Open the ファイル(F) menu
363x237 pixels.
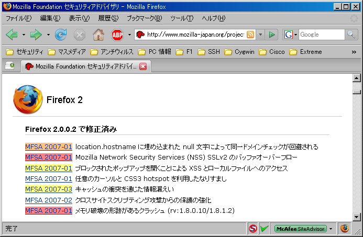pos(18,18)
